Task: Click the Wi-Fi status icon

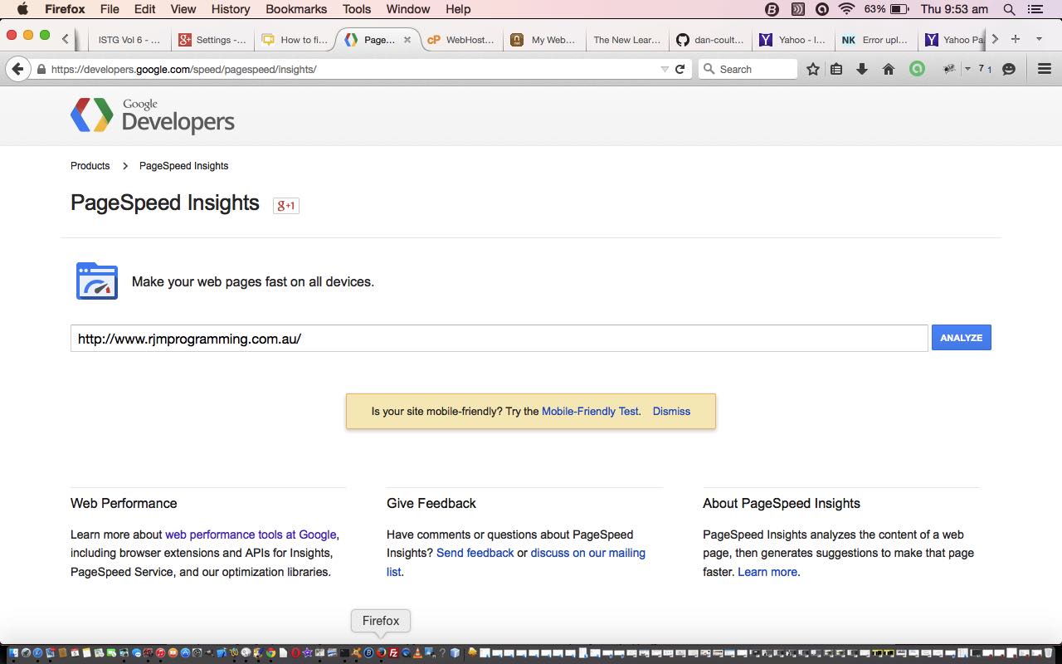Action: pyautogui.click(x=846, y=9)
